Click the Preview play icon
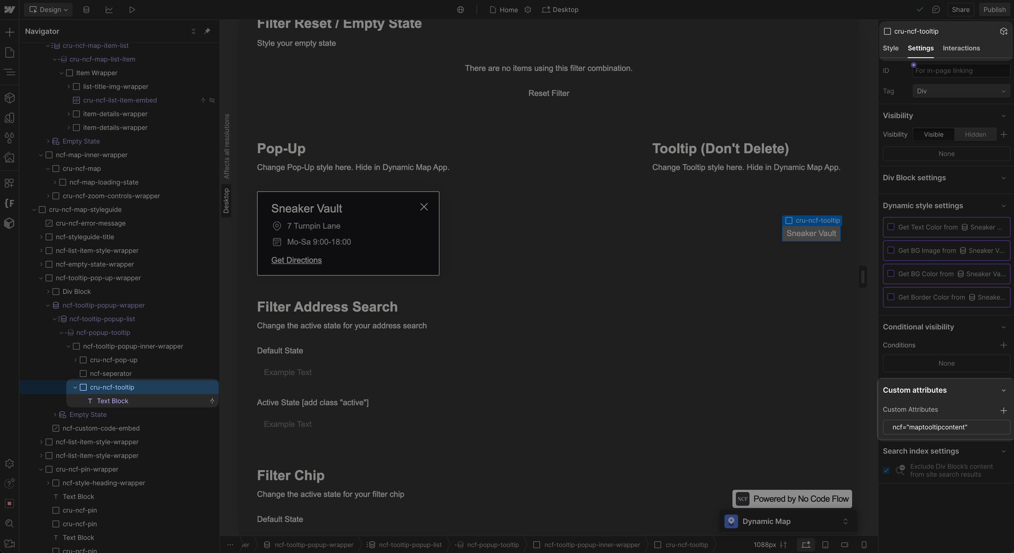 [132, 9]
